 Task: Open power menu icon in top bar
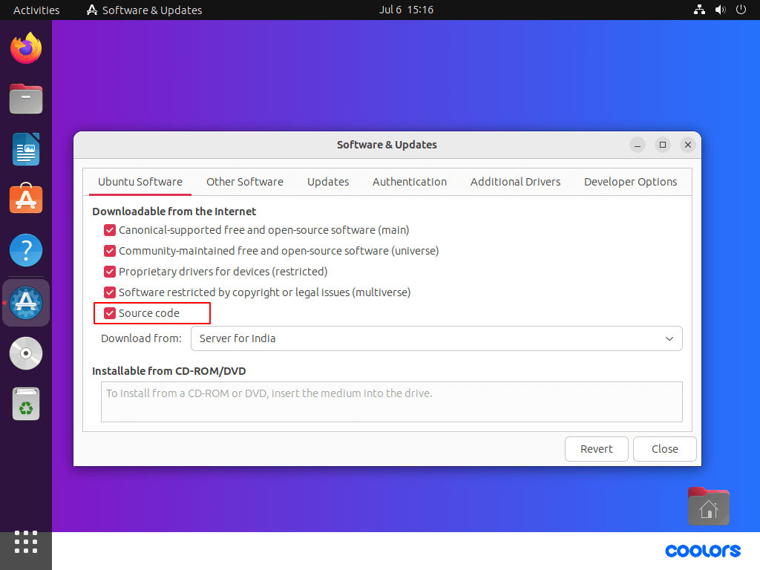point(741,10)
